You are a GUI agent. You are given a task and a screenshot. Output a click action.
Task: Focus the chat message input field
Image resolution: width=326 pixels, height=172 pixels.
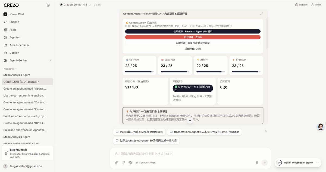pos(190,154)
